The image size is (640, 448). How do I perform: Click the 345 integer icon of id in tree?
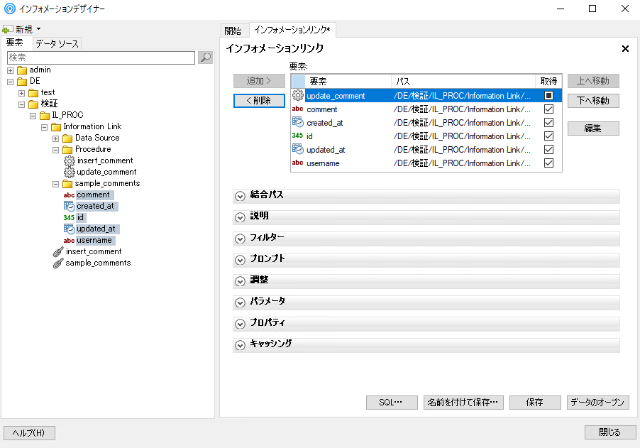pyautogui.click(x=69, y=218)
